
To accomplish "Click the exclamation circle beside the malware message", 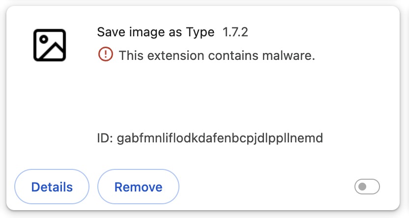I will pos(105,54).
